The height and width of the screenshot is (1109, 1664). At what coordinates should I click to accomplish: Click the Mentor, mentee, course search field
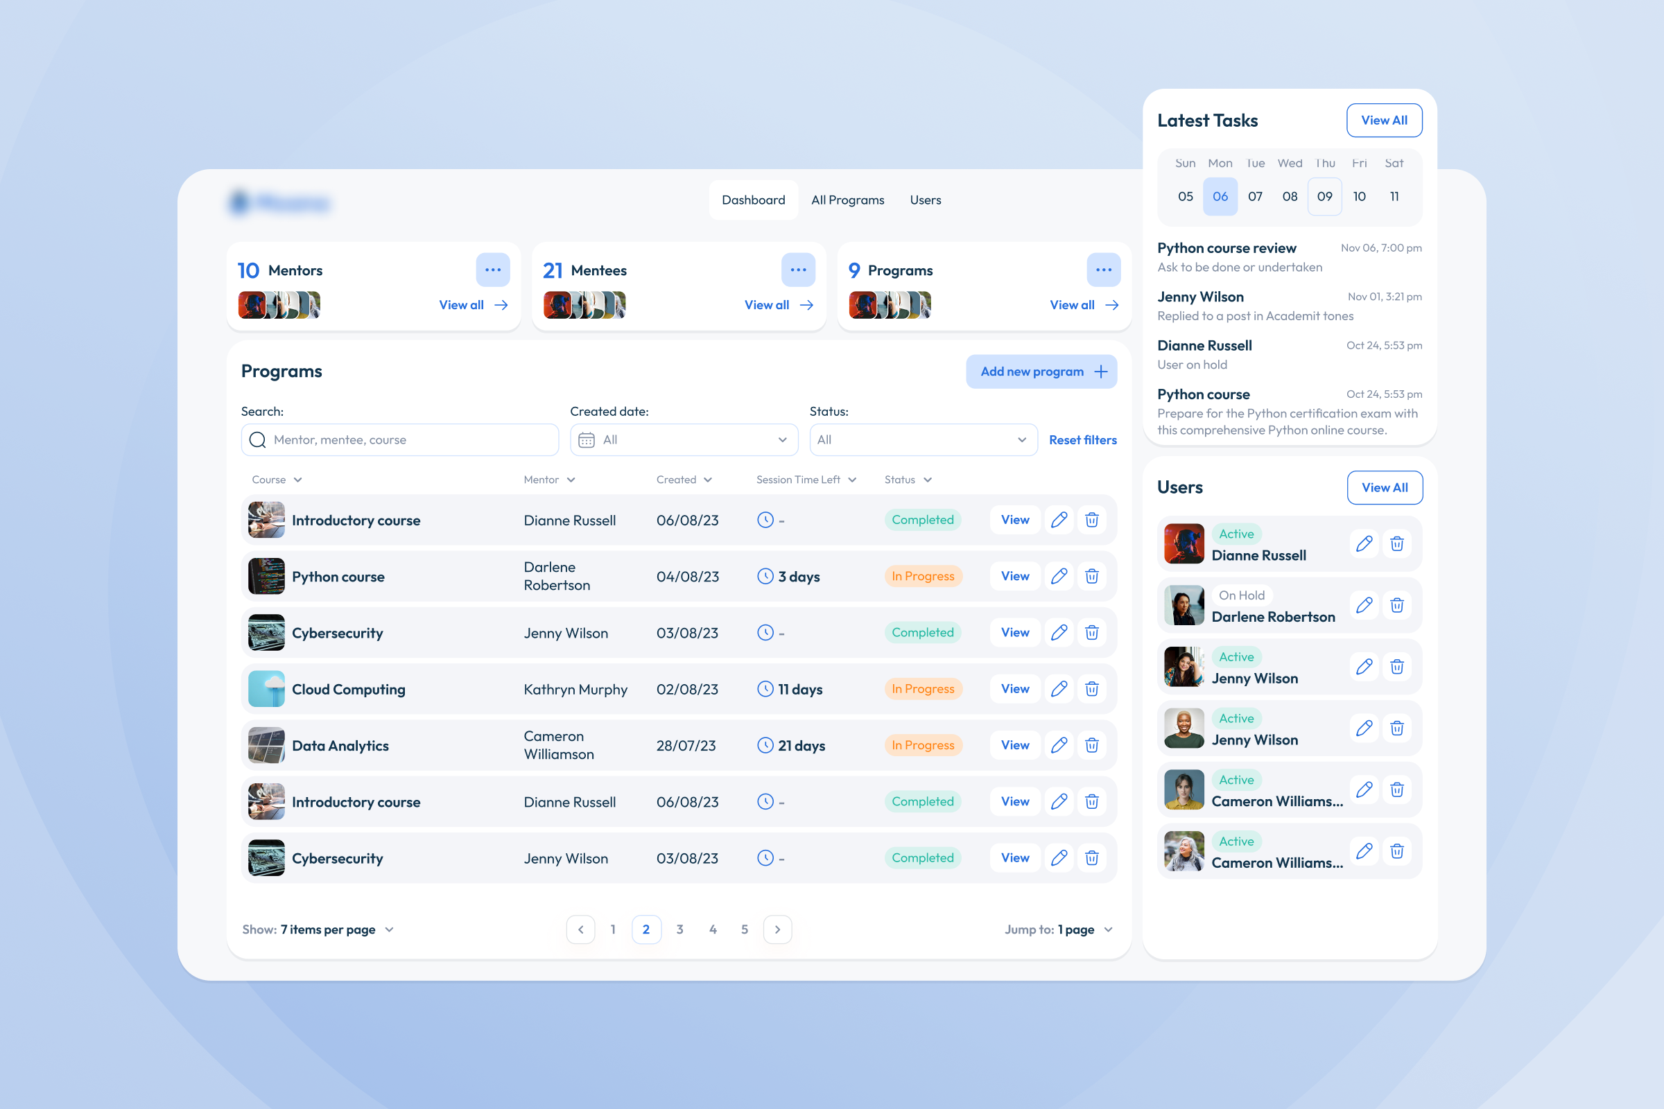(400, 440)
